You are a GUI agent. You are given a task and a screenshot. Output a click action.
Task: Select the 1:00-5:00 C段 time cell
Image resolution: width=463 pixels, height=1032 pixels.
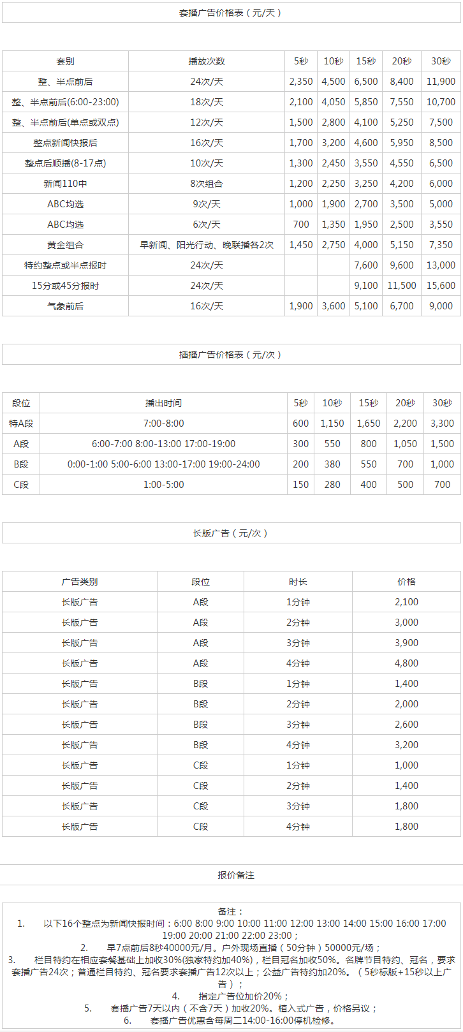[163, 485]
